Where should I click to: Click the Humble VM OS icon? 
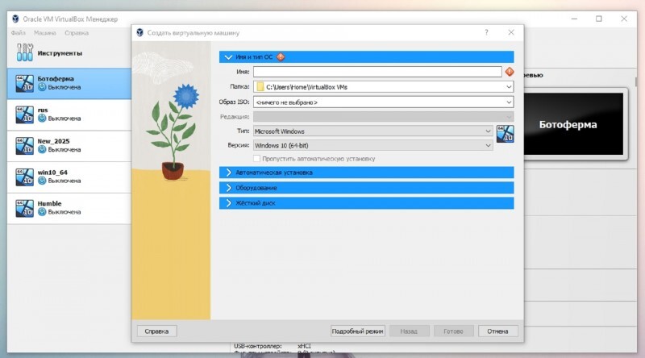(25, 208)
